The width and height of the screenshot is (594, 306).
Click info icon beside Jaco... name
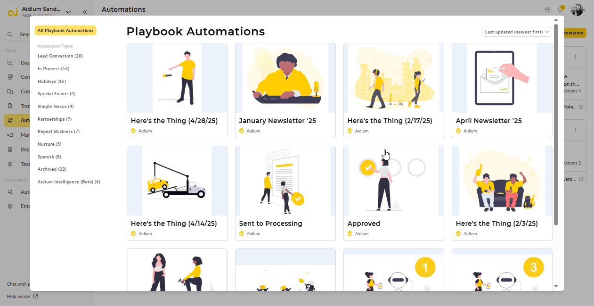(581, 179)
